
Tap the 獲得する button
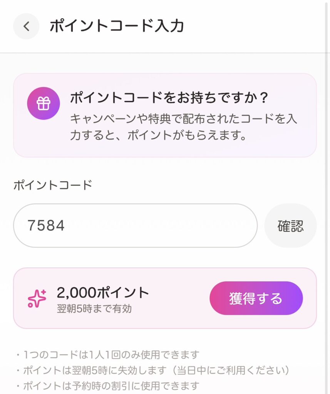[256, 298]
